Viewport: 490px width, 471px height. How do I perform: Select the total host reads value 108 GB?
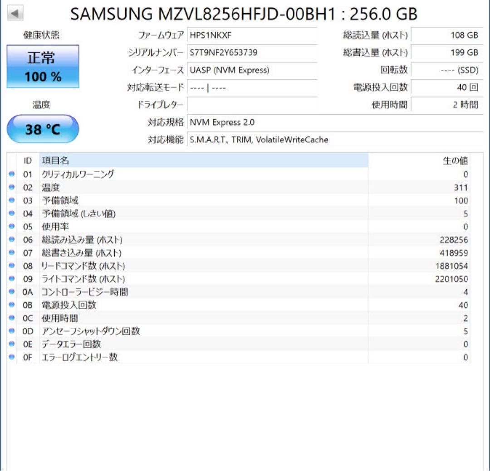pos(447,34)
